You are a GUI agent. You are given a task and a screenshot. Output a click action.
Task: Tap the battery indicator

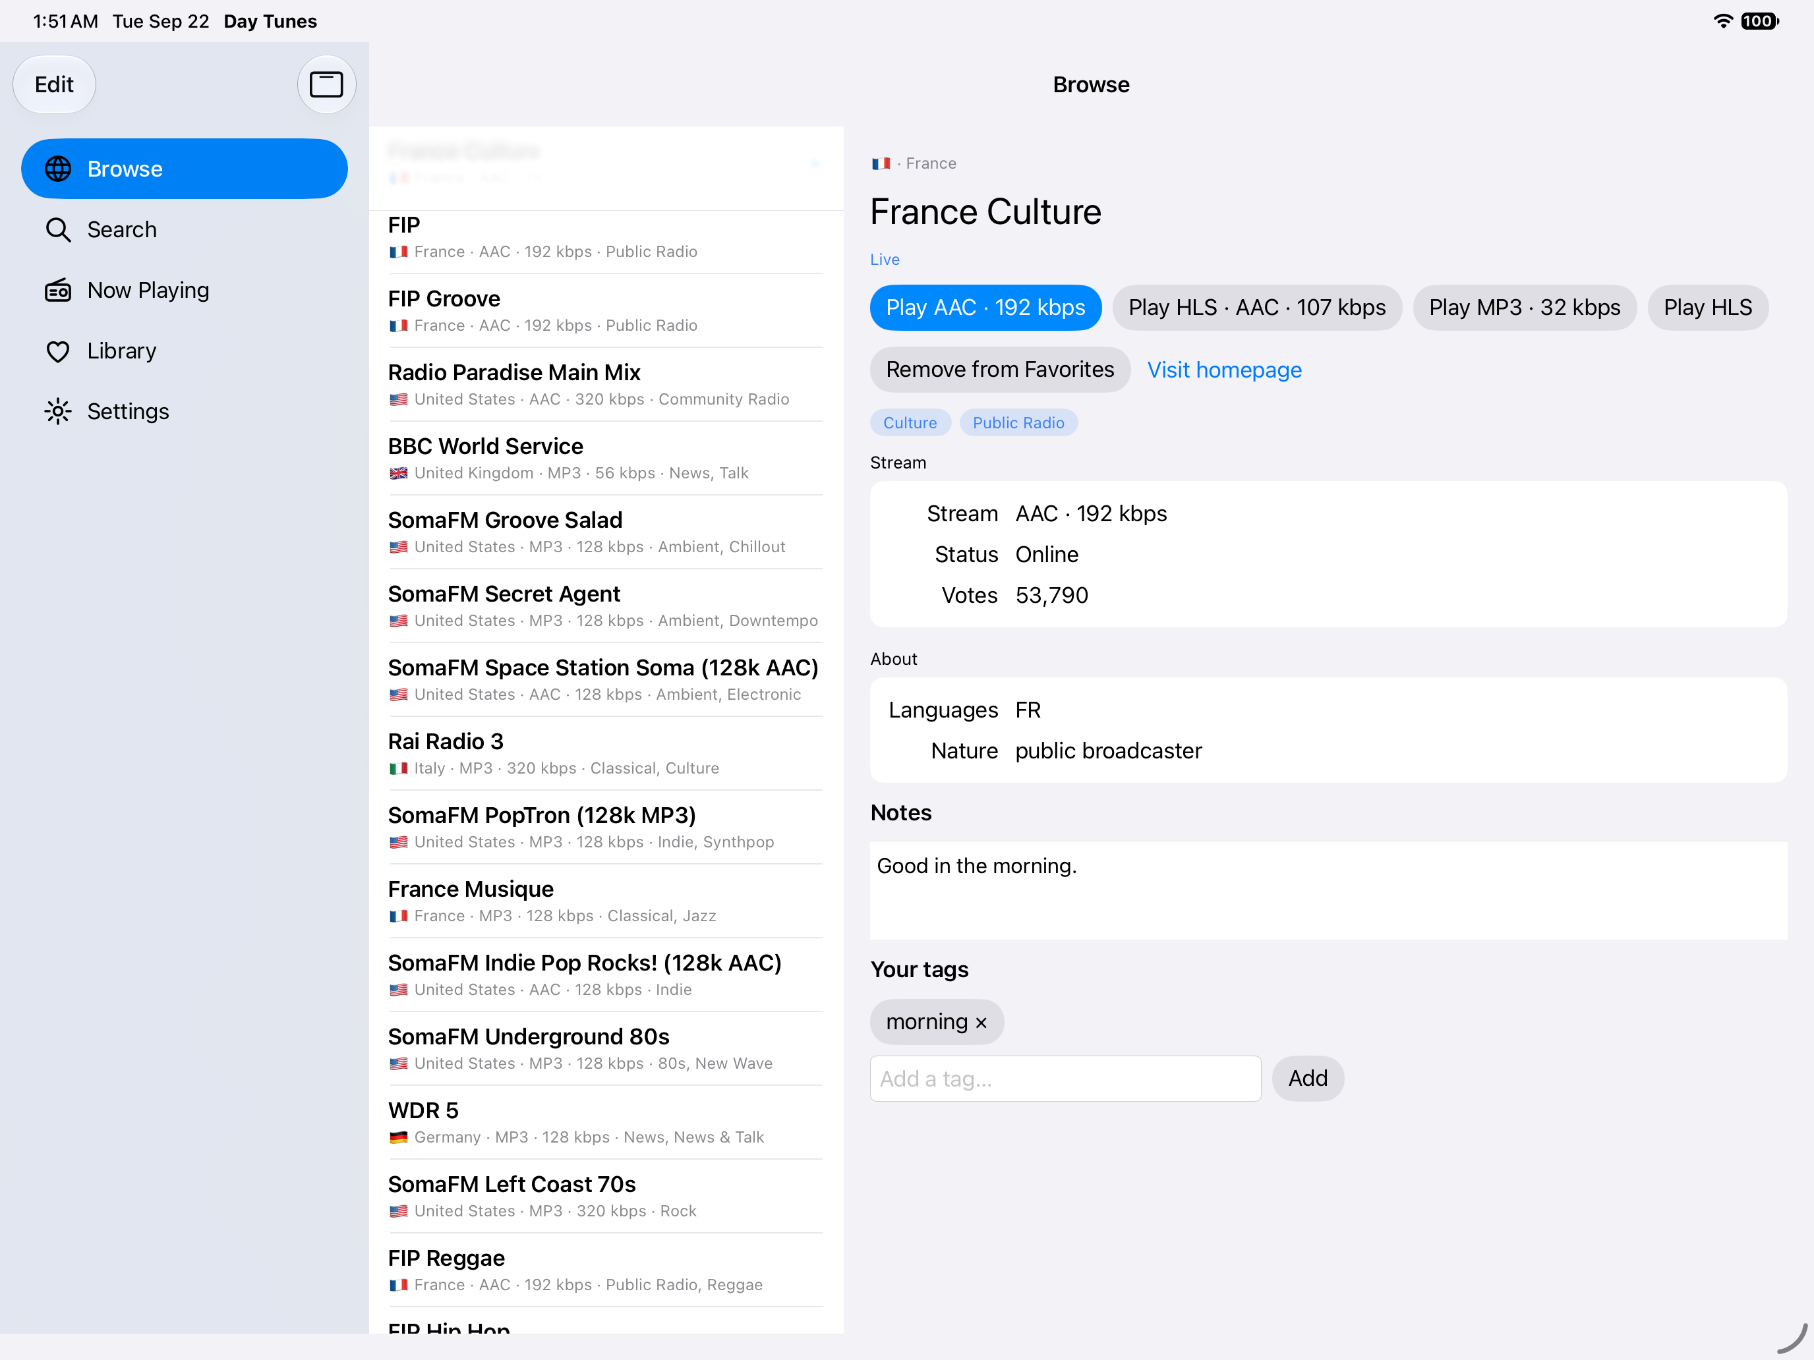coord(1759,21)
